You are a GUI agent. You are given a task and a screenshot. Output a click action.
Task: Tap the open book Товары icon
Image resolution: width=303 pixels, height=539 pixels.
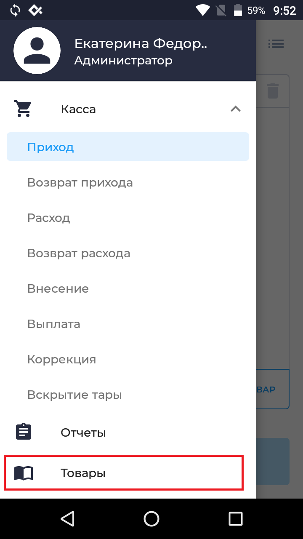pos(24,473)
